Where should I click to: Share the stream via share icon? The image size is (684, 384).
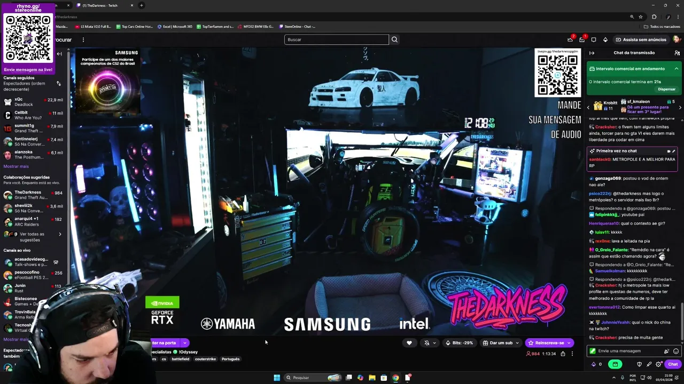pyautogui.click(x=563, y=354)
